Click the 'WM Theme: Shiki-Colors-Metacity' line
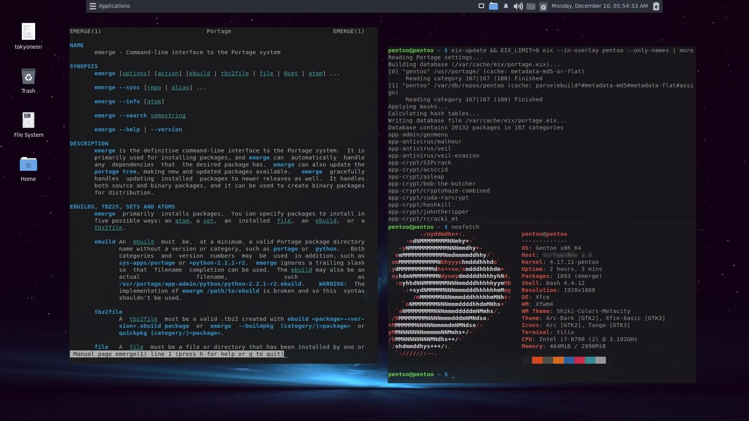749x421 pixels. (576, 311)
